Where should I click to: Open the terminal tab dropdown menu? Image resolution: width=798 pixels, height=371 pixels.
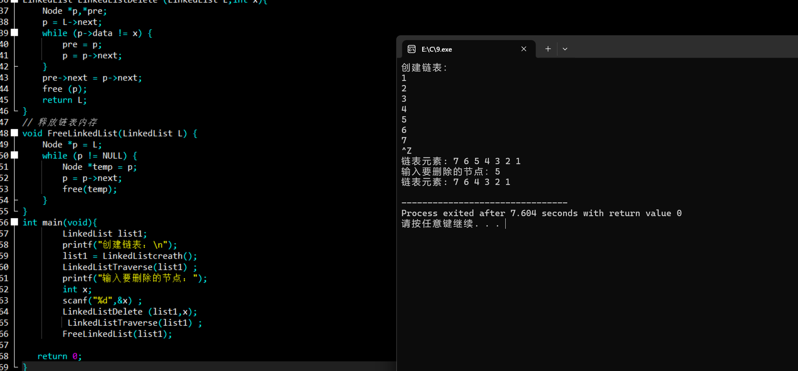pos(565,49)
